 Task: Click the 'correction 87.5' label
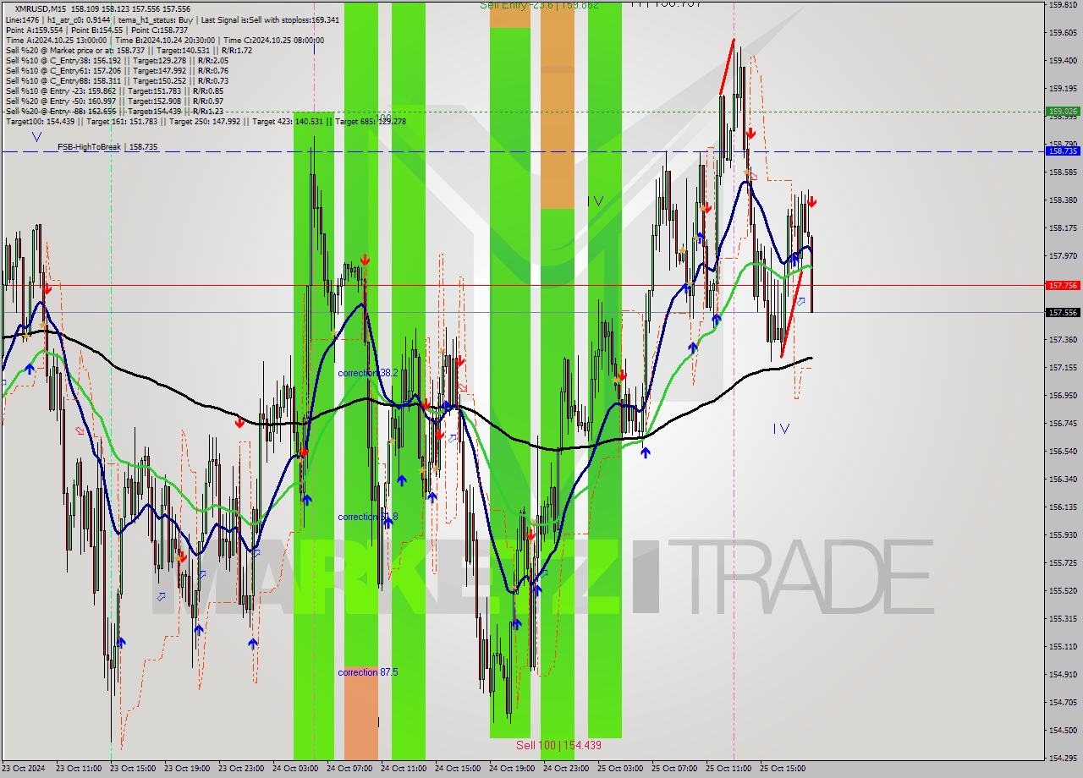(x=368, y=672)
